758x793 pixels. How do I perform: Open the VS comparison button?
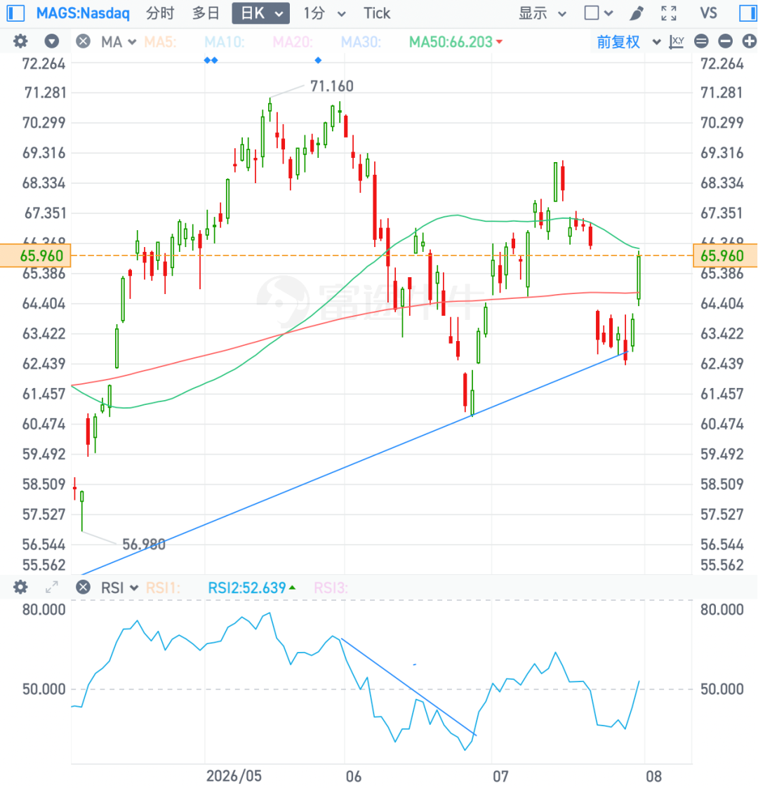coord(708,13)
